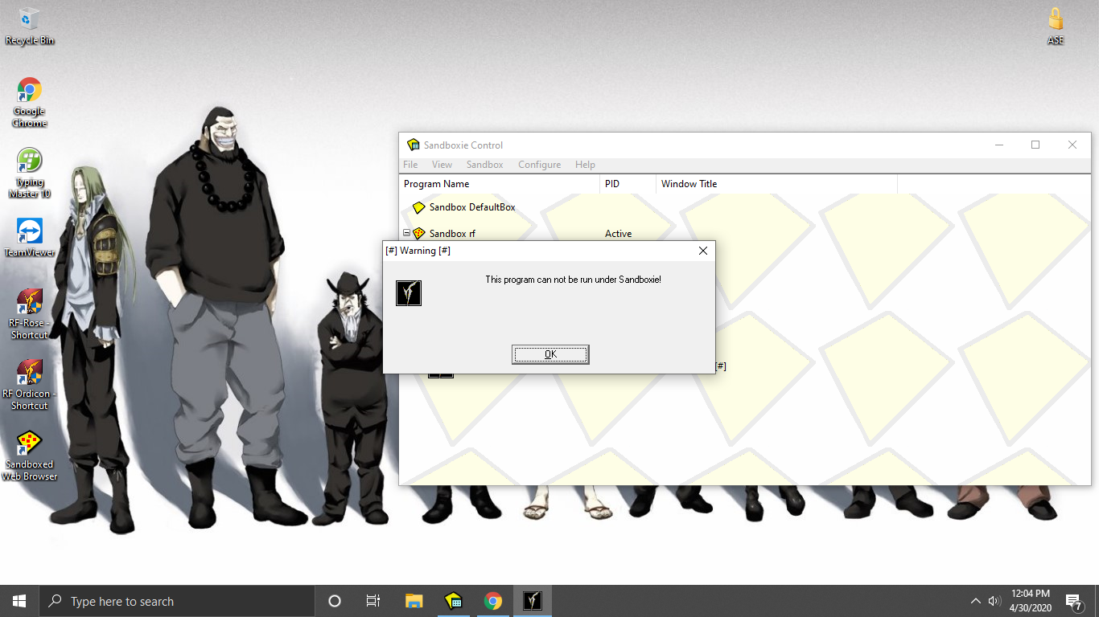Open the Sandbox menu in Sandboxie Control

[x=484, y=165]
